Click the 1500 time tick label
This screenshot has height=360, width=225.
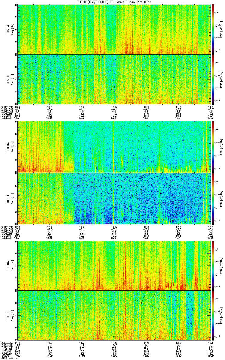point(114,355)
